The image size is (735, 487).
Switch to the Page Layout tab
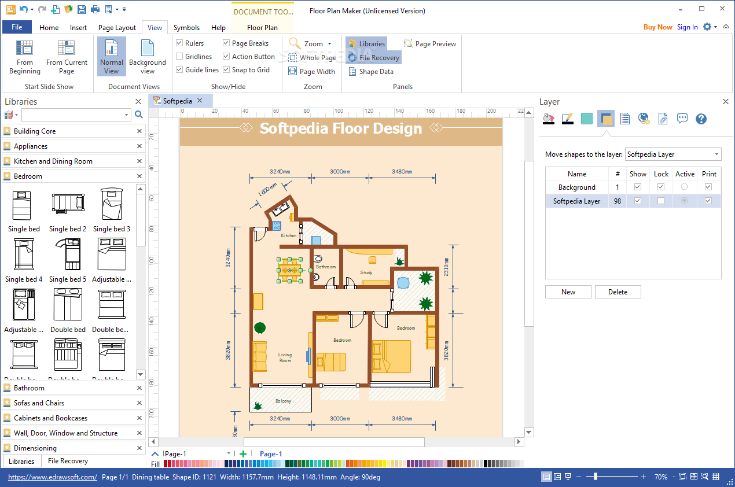coord(117,27)
